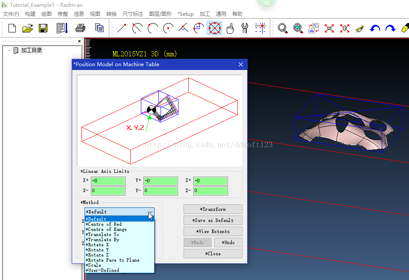Select the line drawing tool

pos(122,28)
